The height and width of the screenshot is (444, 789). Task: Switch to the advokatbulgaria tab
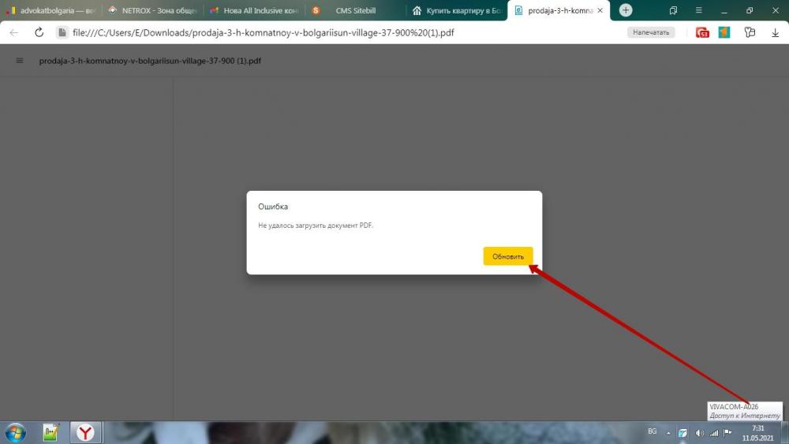pos(51,11)
